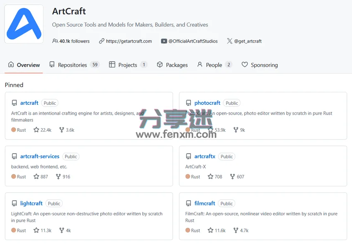352x248 pixels.
Task: Click the ArtCraft organization name heading
Action: (69, 11)
